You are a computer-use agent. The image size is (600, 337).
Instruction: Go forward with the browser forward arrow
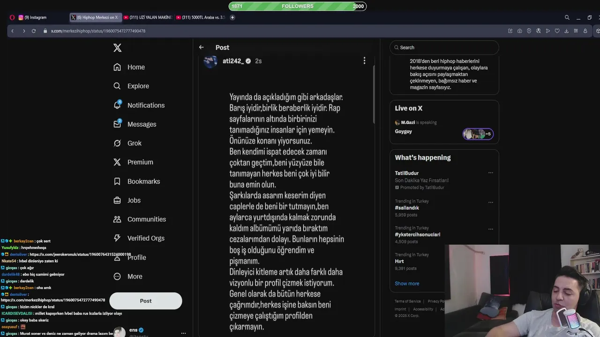pos(23,31)
